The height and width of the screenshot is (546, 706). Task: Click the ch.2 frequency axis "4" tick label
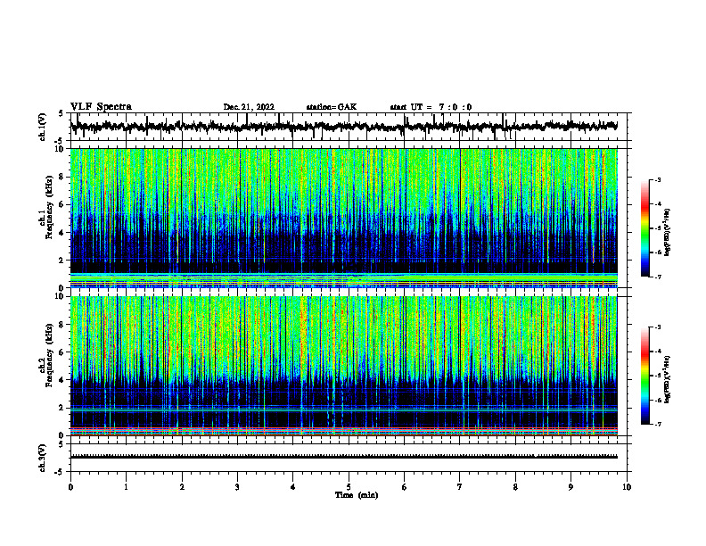pyautogui.click(x=62, y=381)
